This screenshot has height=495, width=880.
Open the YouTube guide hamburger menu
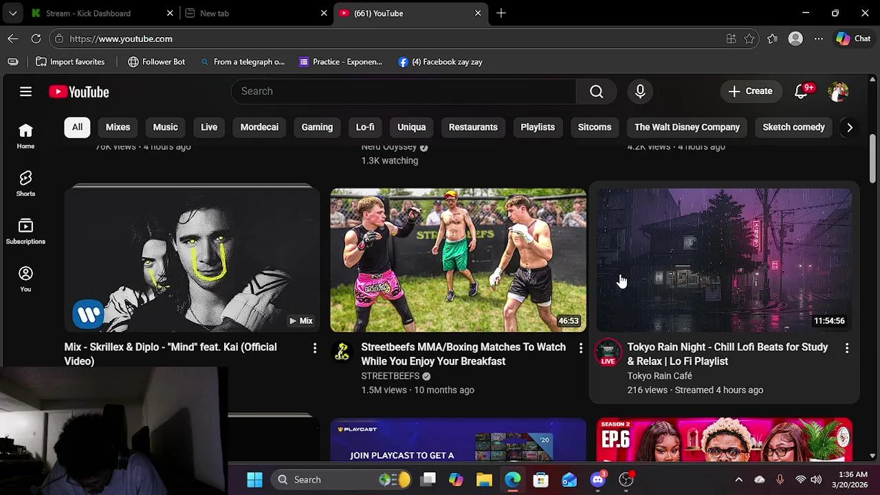click(25, 91)
